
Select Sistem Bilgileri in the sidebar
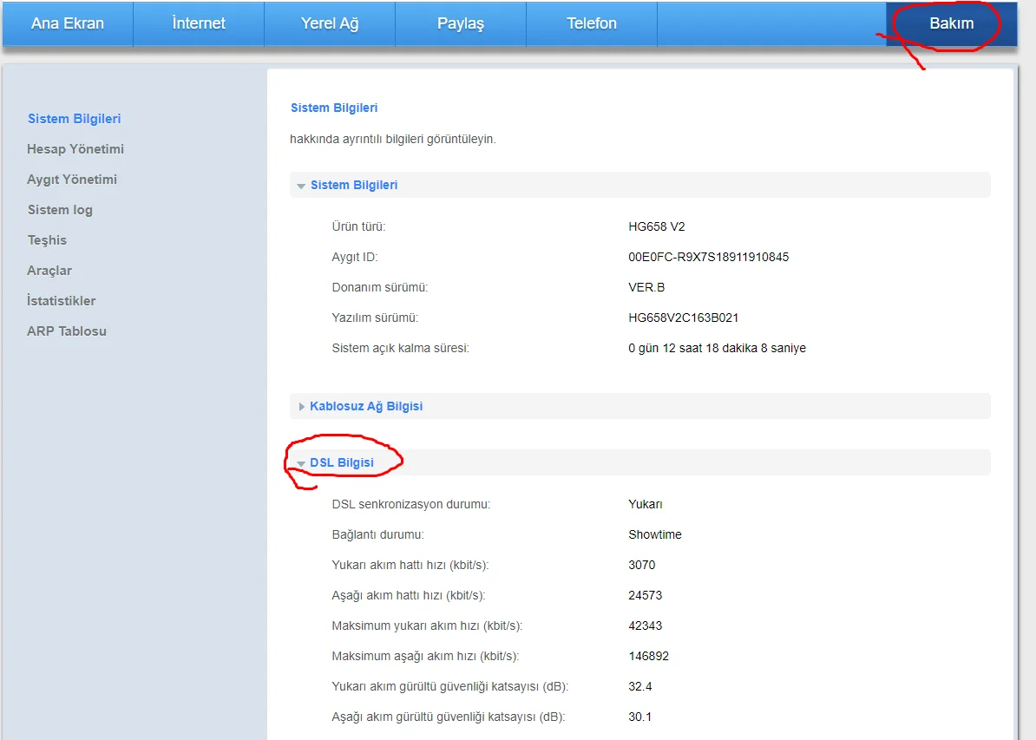pyautogui.click(x=74, y=119)
